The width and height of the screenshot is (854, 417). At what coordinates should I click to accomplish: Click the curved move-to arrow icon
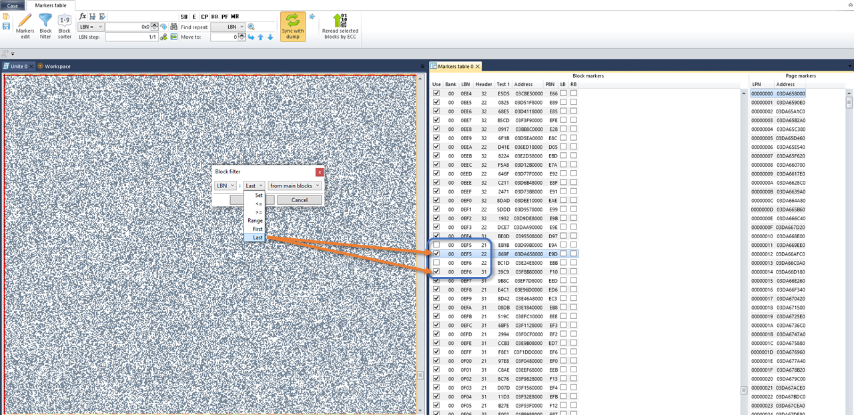click(x=252, y=37)
